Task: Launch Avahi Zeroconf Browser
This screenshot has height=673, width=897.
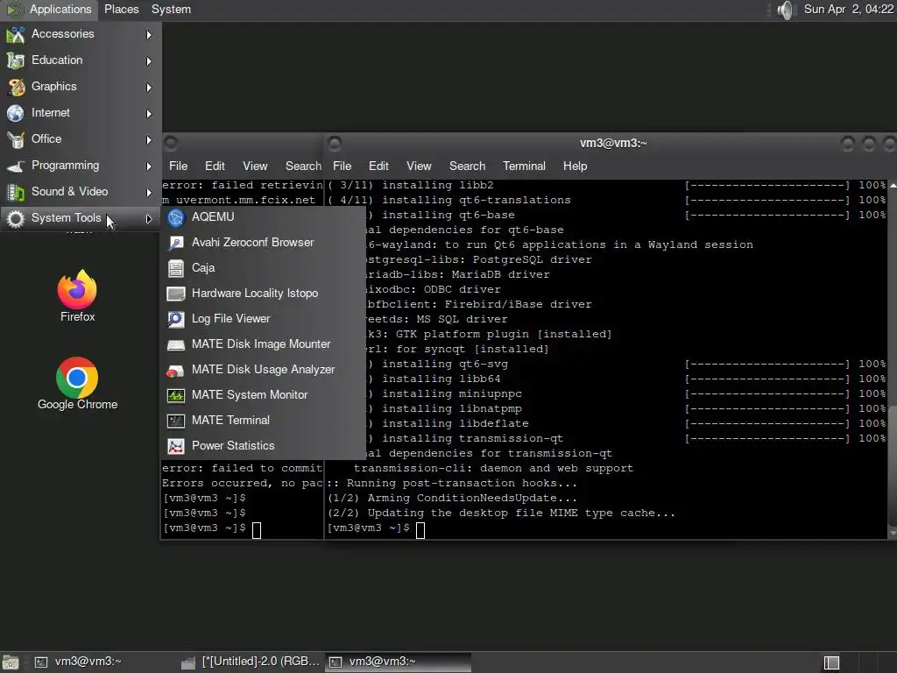Action: 263,242
